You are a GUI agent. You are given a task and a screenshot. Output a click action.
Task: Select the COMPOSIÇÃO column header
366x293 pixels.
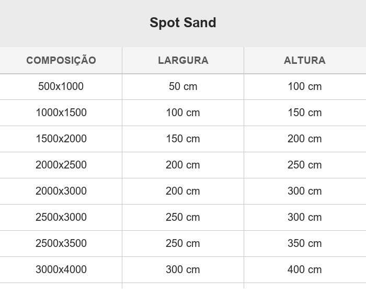[61, 60]
